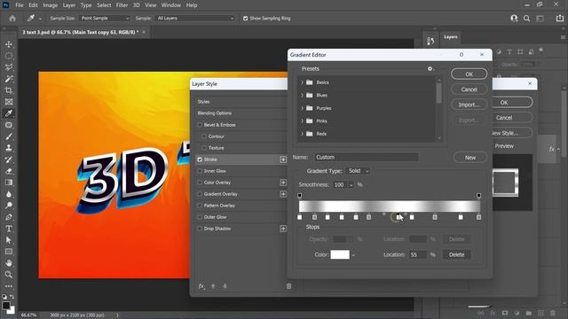The width and height of the screenshot is (568, 319).
Task: Select the Clone Stamp tool
Action: pyautogui.click(x=9, y=148)
